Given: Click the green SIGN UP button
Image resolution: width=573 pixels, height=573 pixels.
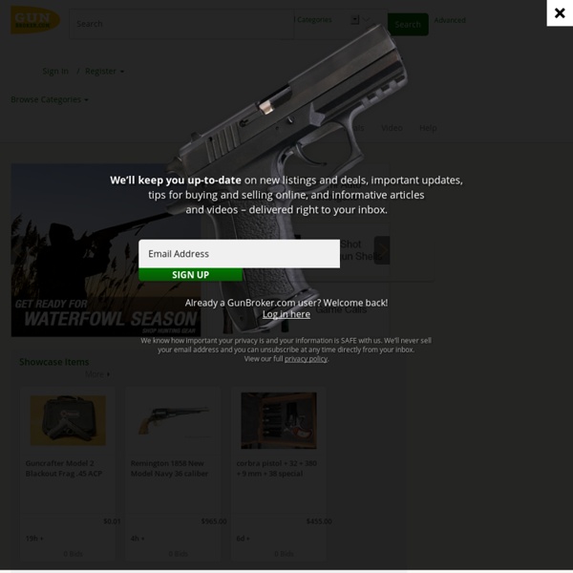Looking at the screenshot, I should [190, 275].
